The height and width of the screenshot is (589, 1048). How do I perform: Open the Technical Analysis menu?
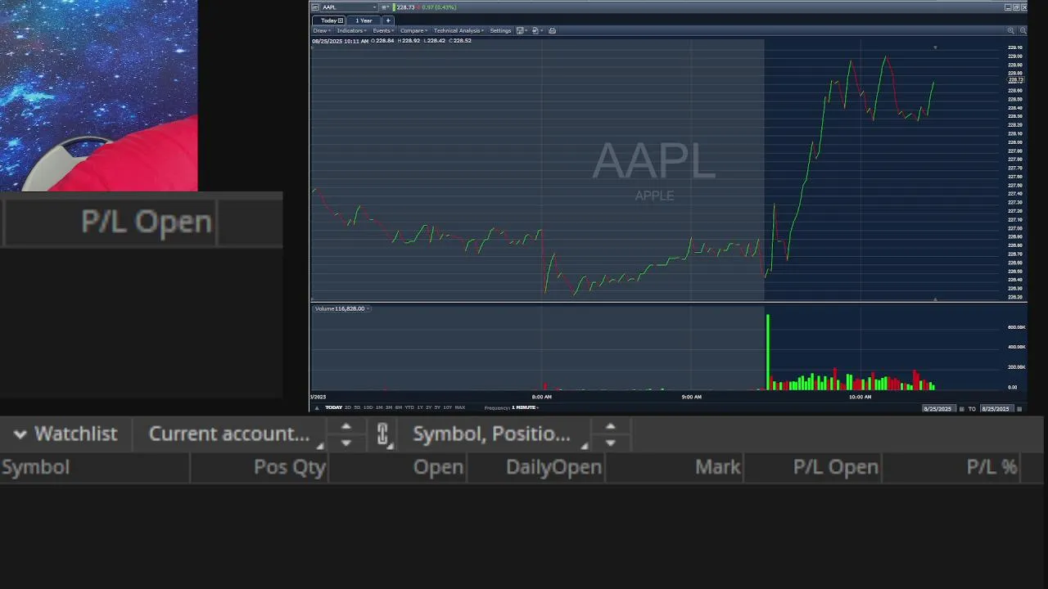click(458, 31)
